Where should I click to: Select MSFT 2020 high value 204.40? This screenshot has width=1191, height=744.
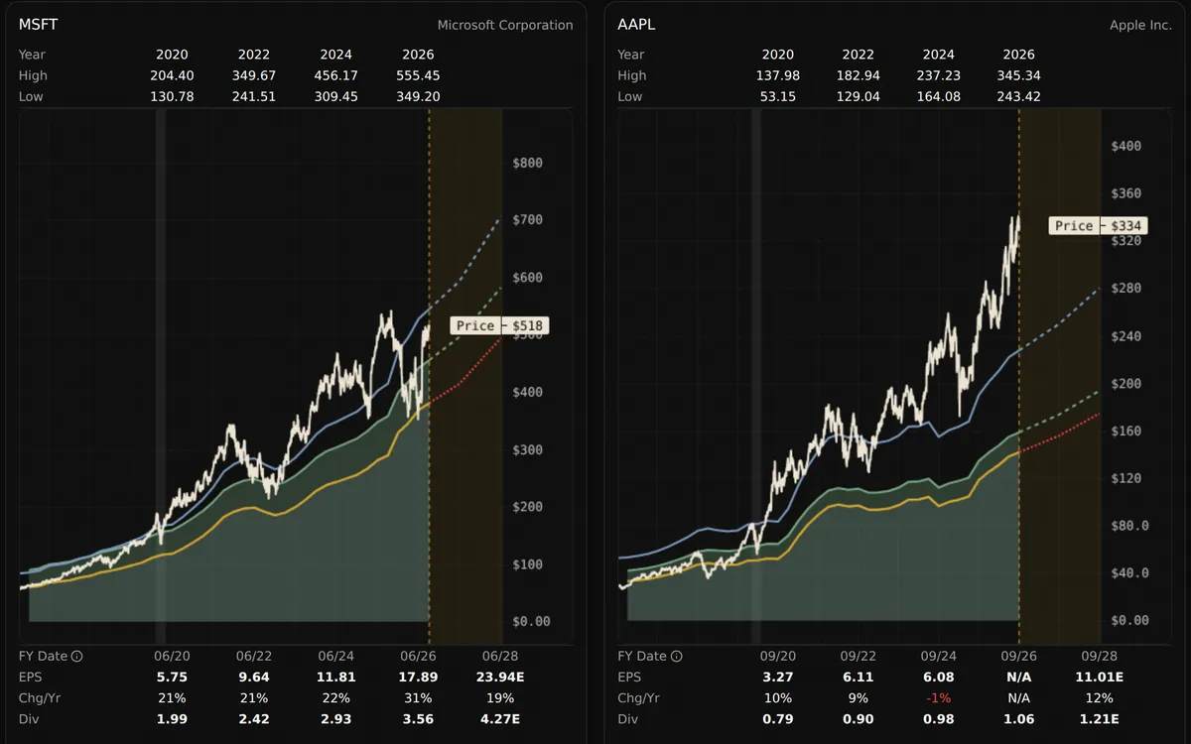point(172,75)
